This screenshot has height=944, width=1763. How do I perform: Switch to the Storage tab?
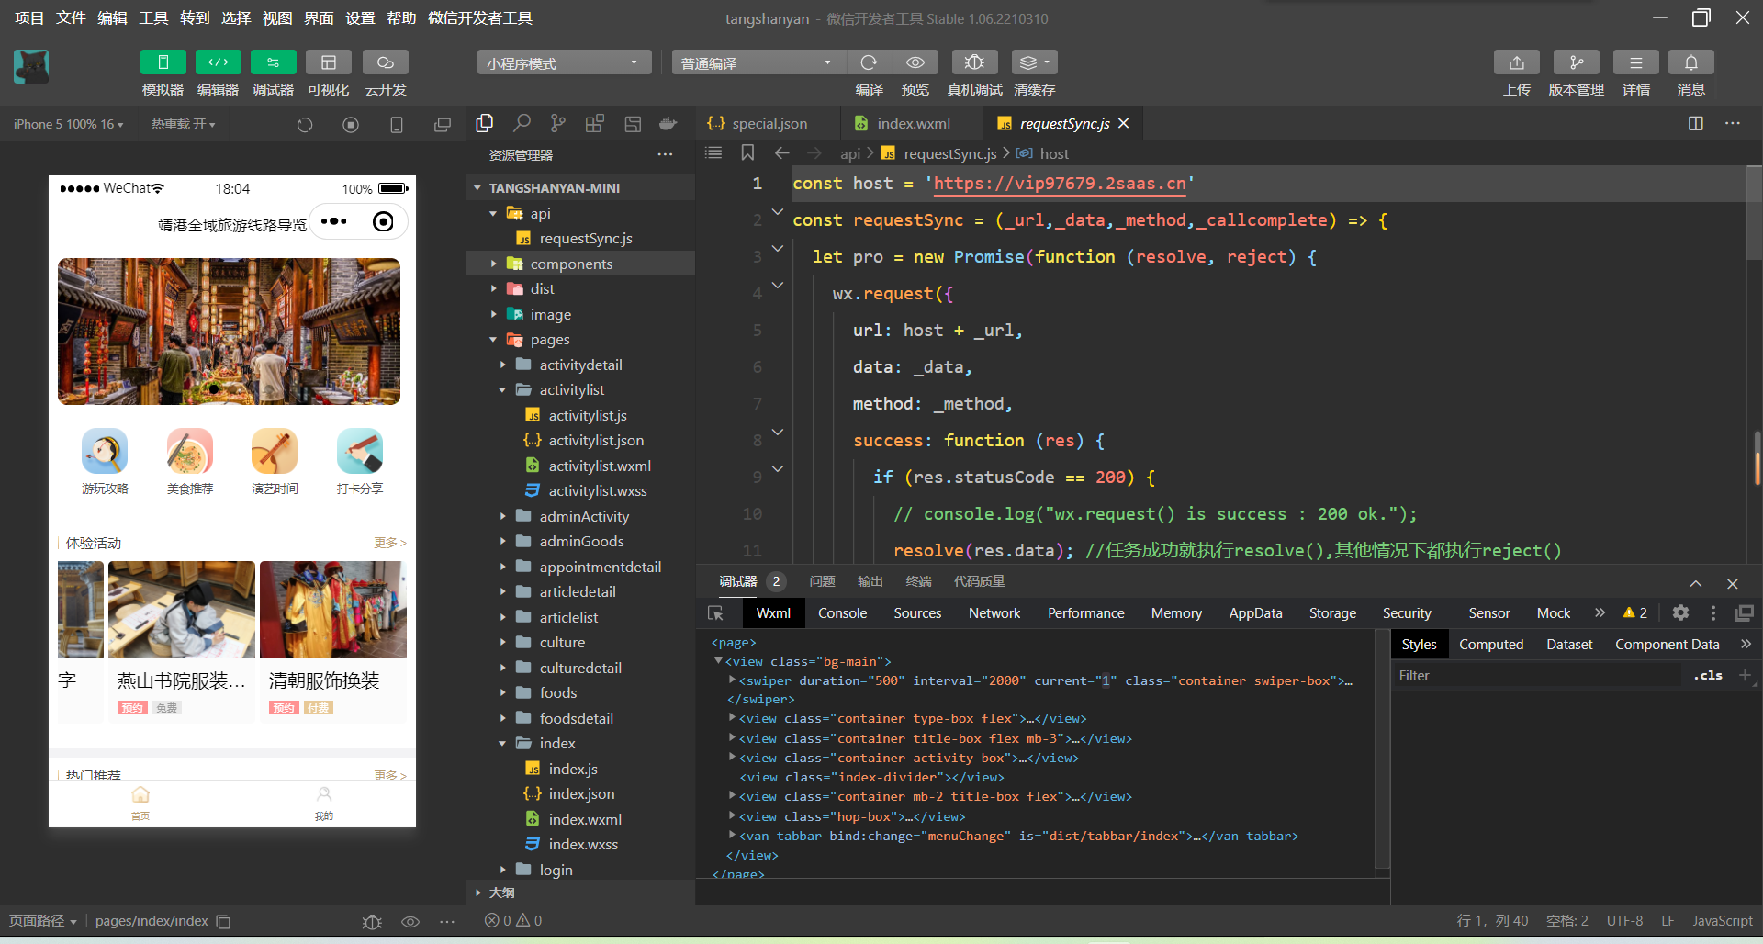point(1332,613)
